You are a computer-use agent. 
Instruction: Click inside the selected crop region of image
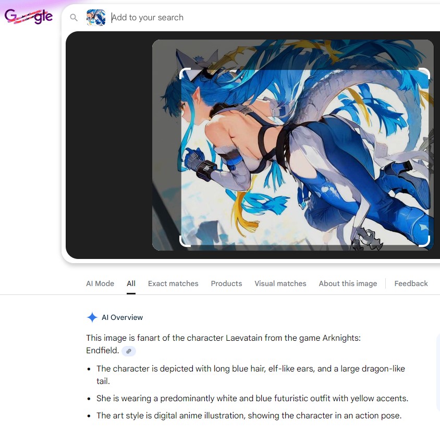[x=304, y=157]
